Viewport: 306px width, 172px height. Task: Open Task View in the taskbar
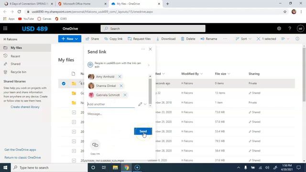104,168
